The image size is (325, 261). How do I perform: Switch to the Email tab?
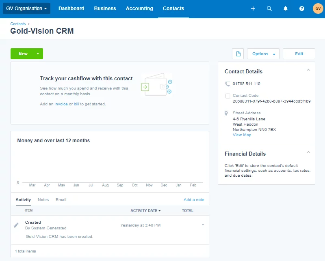(x=61, y=199)
